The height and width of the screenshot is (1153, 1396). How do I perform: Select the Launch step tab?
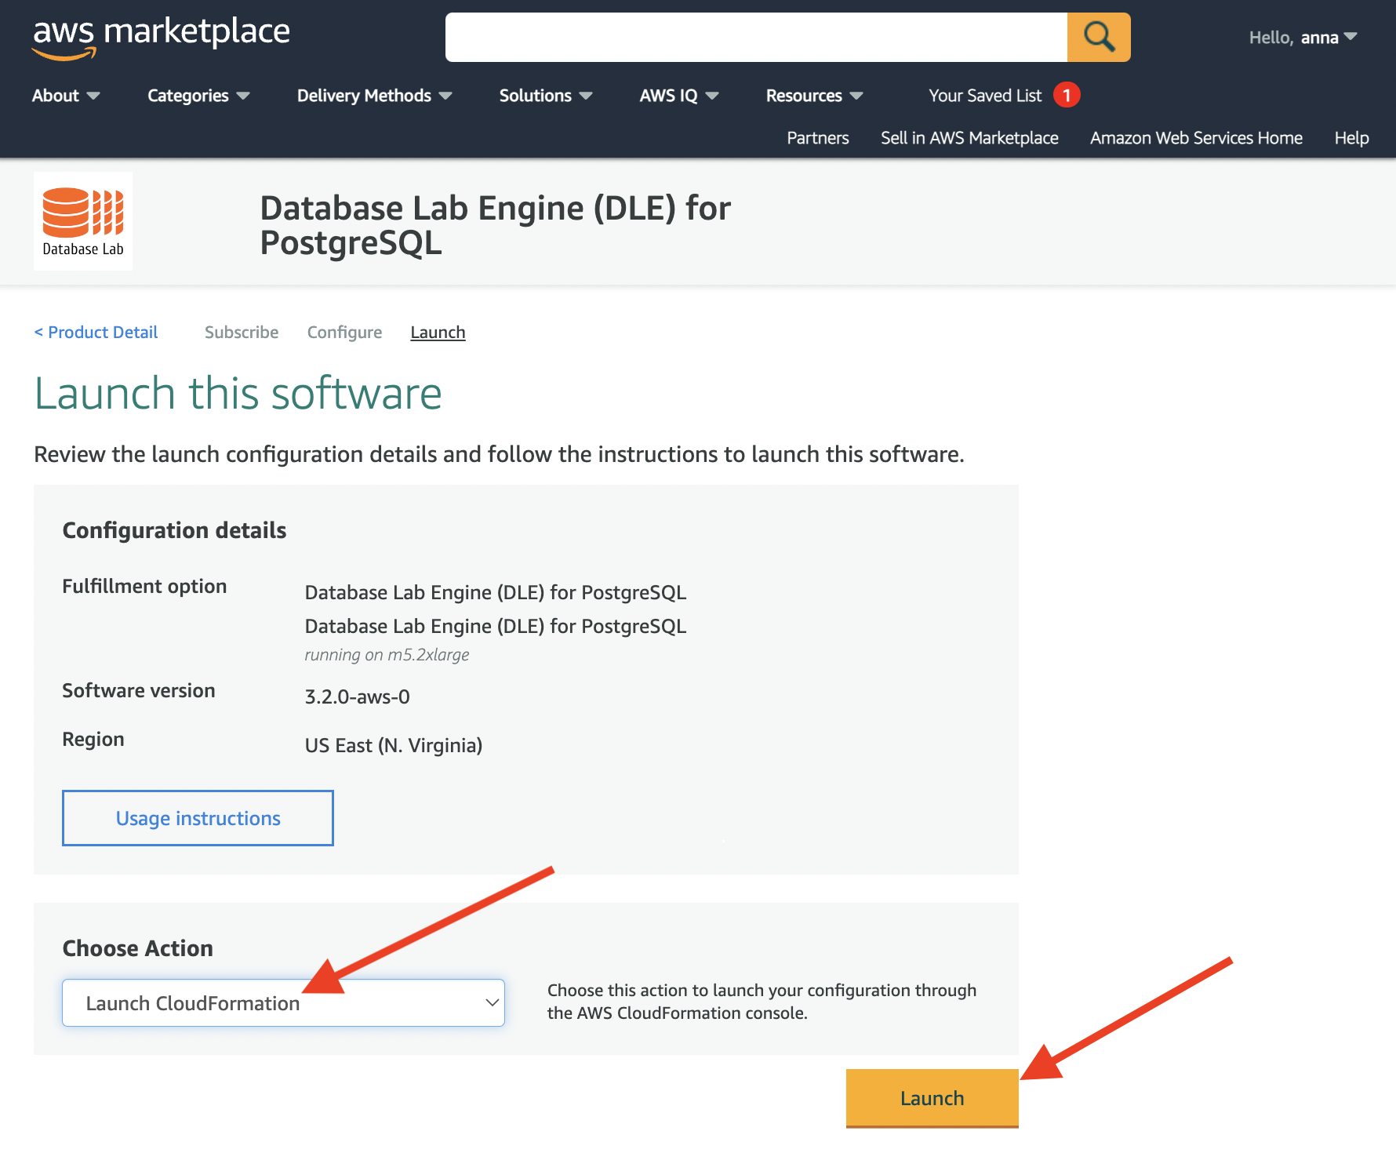(x=438, y=333)
